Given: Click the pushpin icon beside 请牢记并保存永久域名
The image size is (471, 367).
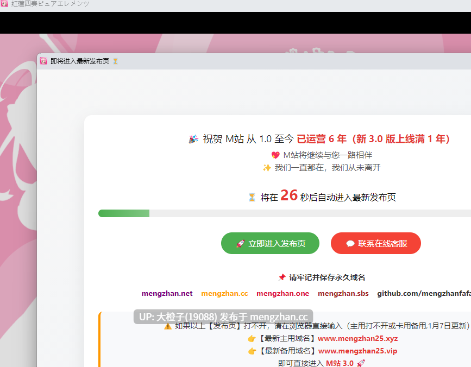Looking at the screenshot, I should point(281,277).
